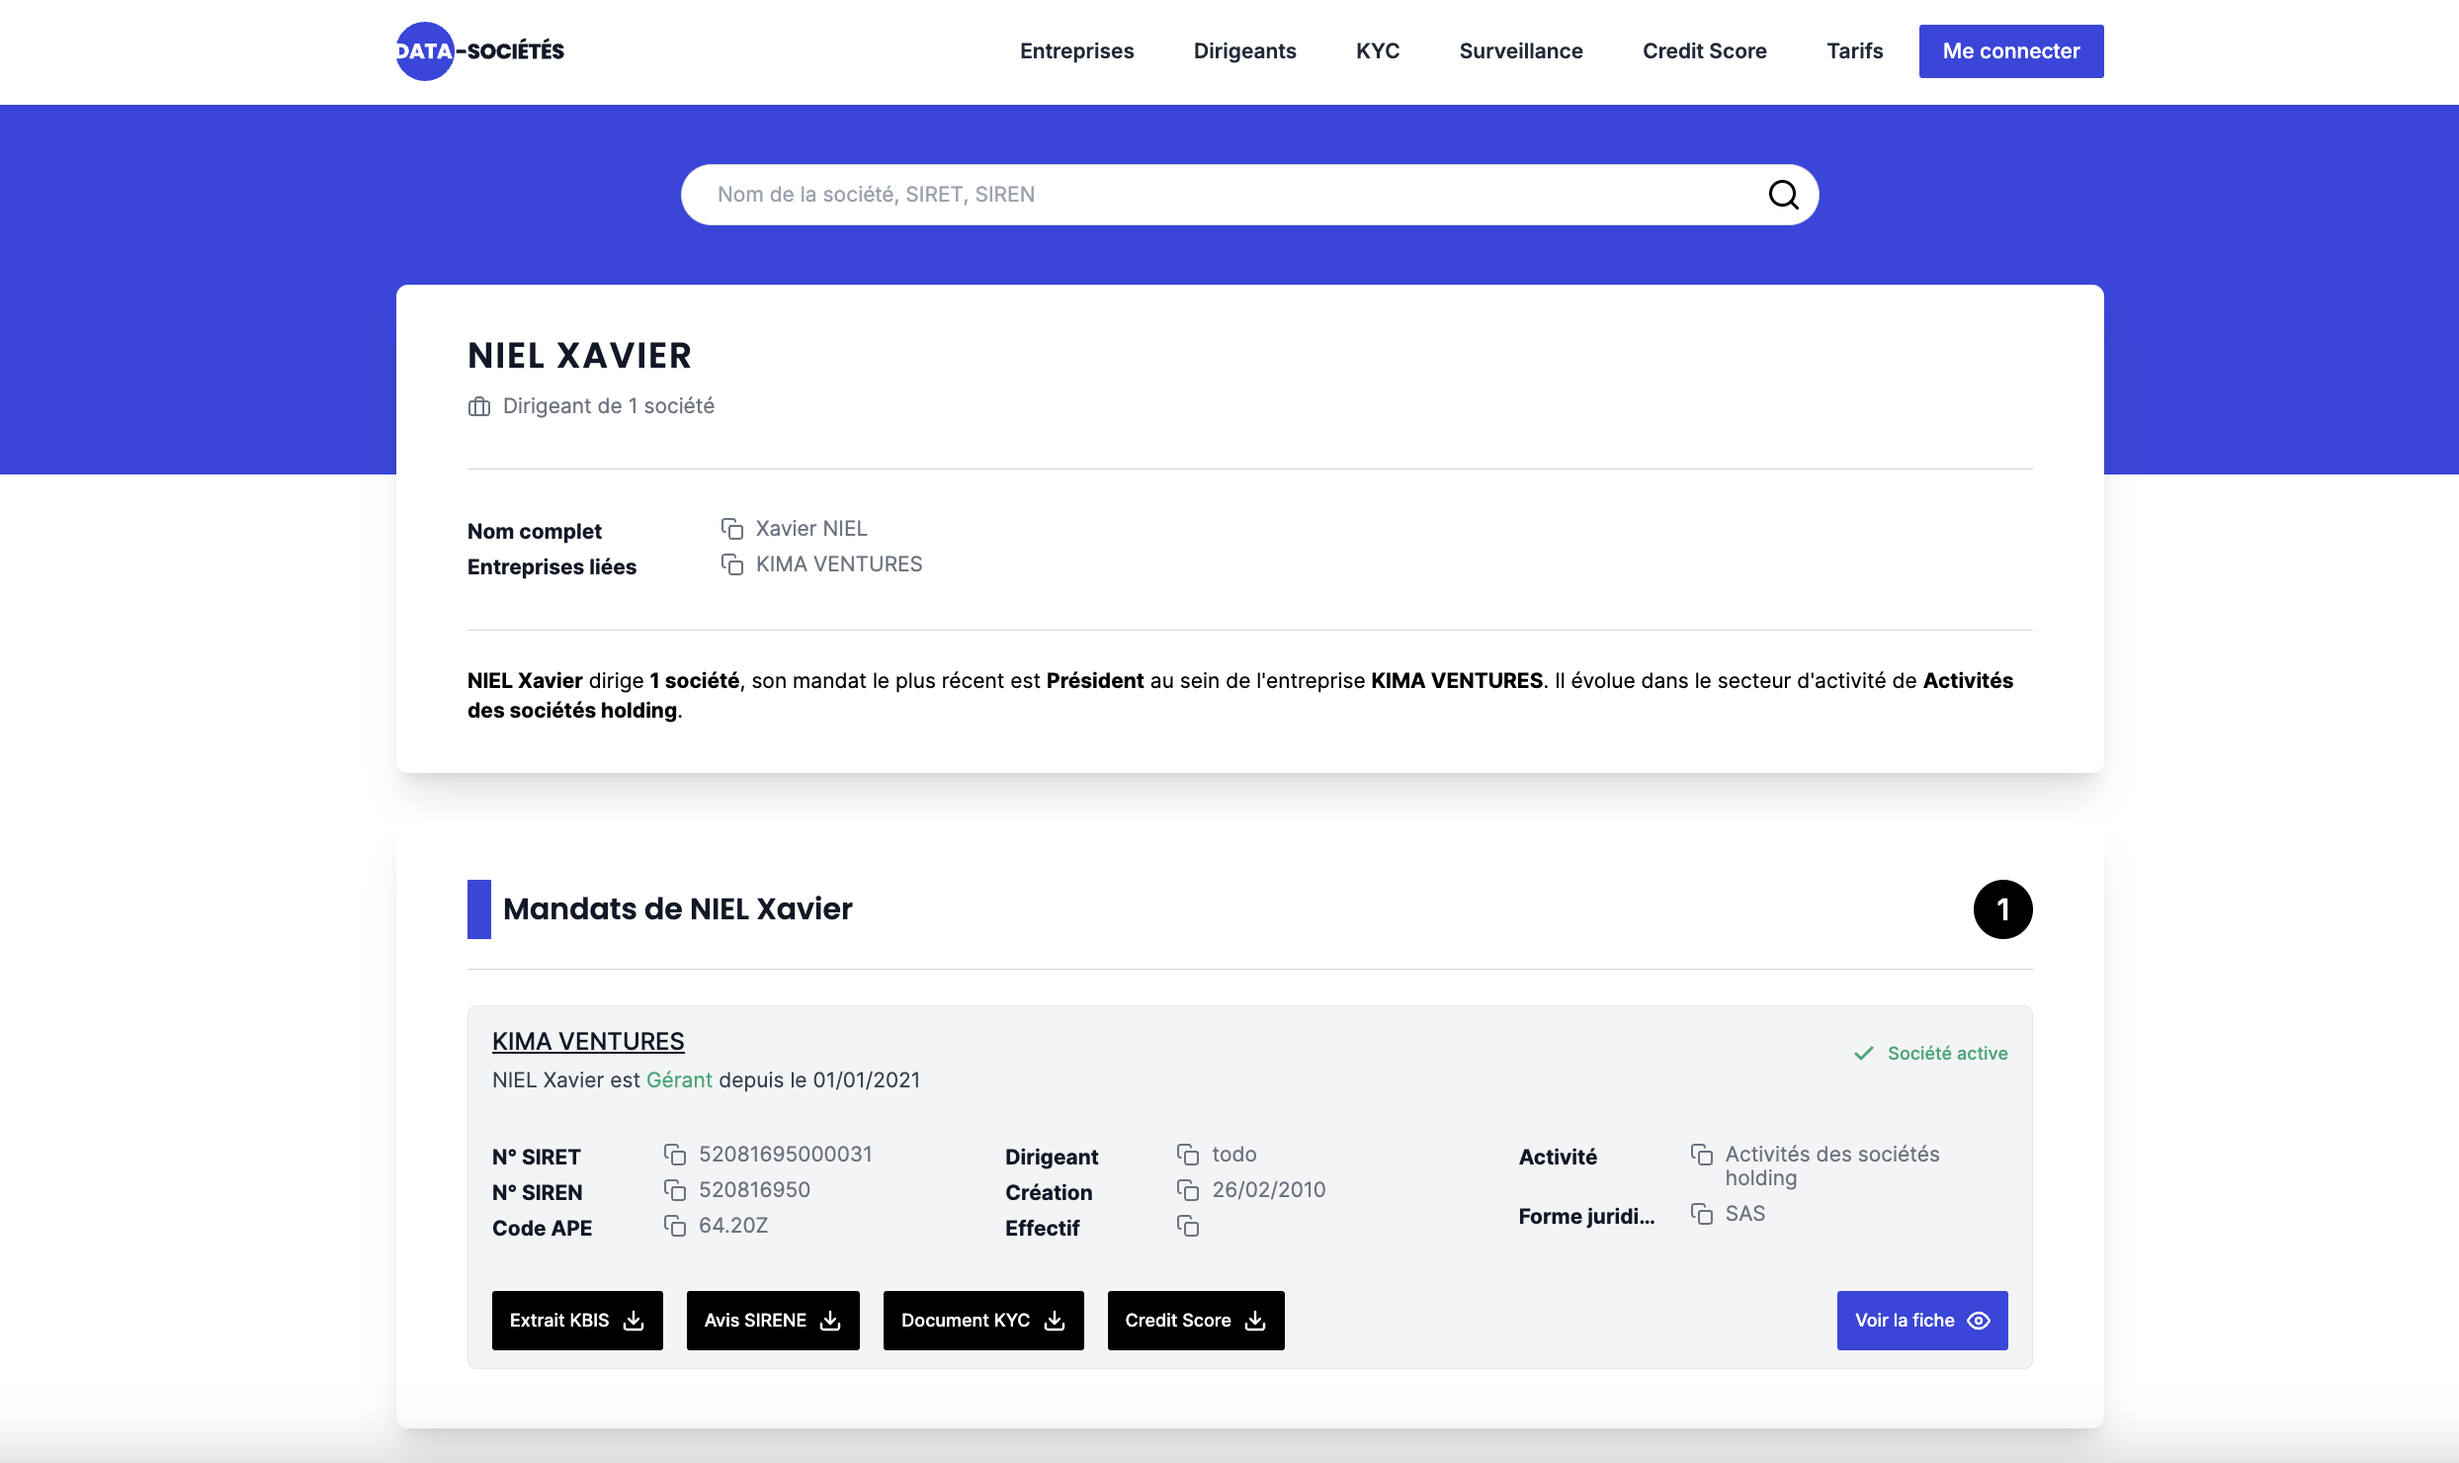2459x1463 pixels.
Task: Click the Data-Sociétés logo
Action: point(480,51)
